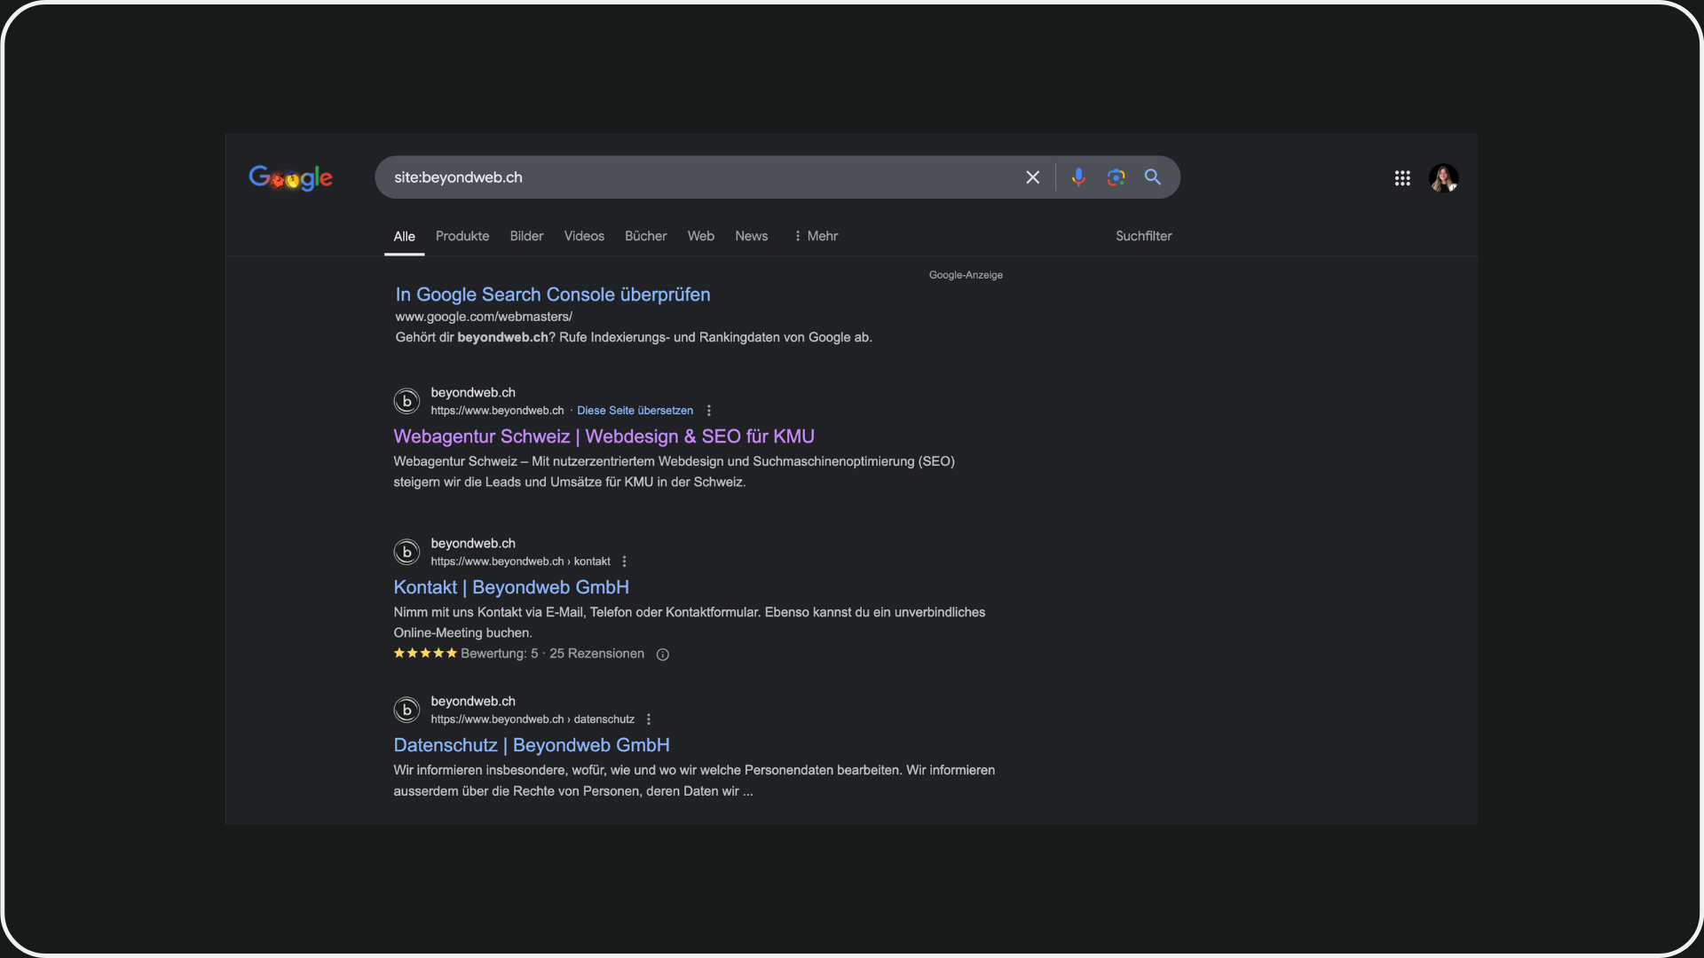The height and width of the screenshot is (958, 1704).
Task: Click 'Diese Seite übersetzen' link
Action: click(x=635, y=411)
